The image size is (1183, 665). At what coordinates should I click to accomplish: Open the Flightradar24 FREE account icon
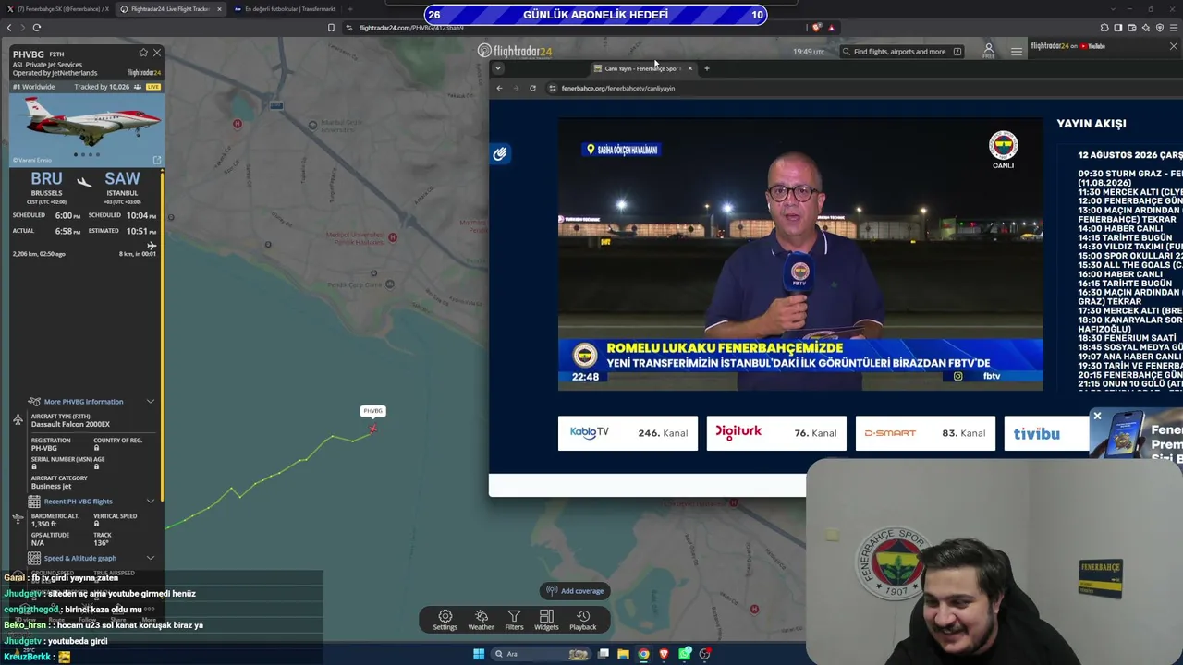click(x=988, y=51)
